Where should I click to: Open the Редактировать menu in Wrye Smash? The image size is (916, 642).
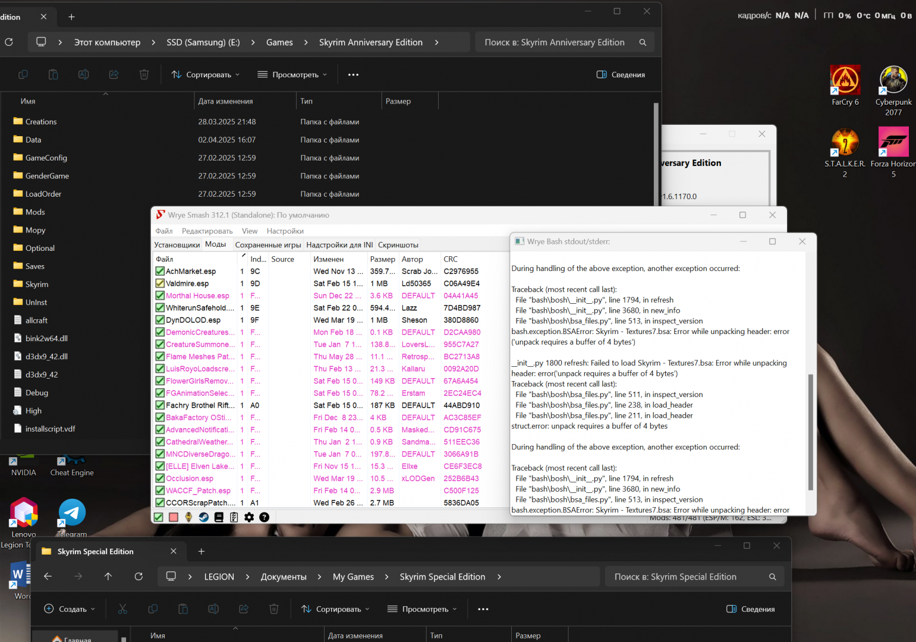207,231
